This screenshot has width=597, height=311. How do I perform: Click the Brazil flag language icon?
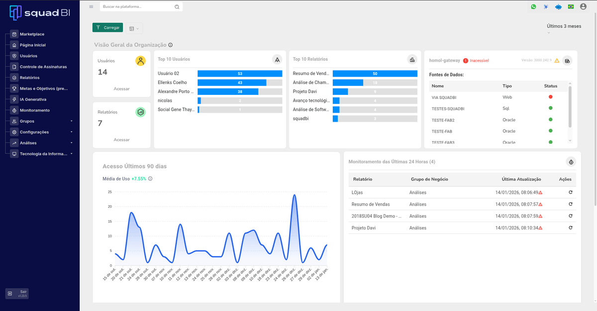pyautogui.click(x=571, y=6)
